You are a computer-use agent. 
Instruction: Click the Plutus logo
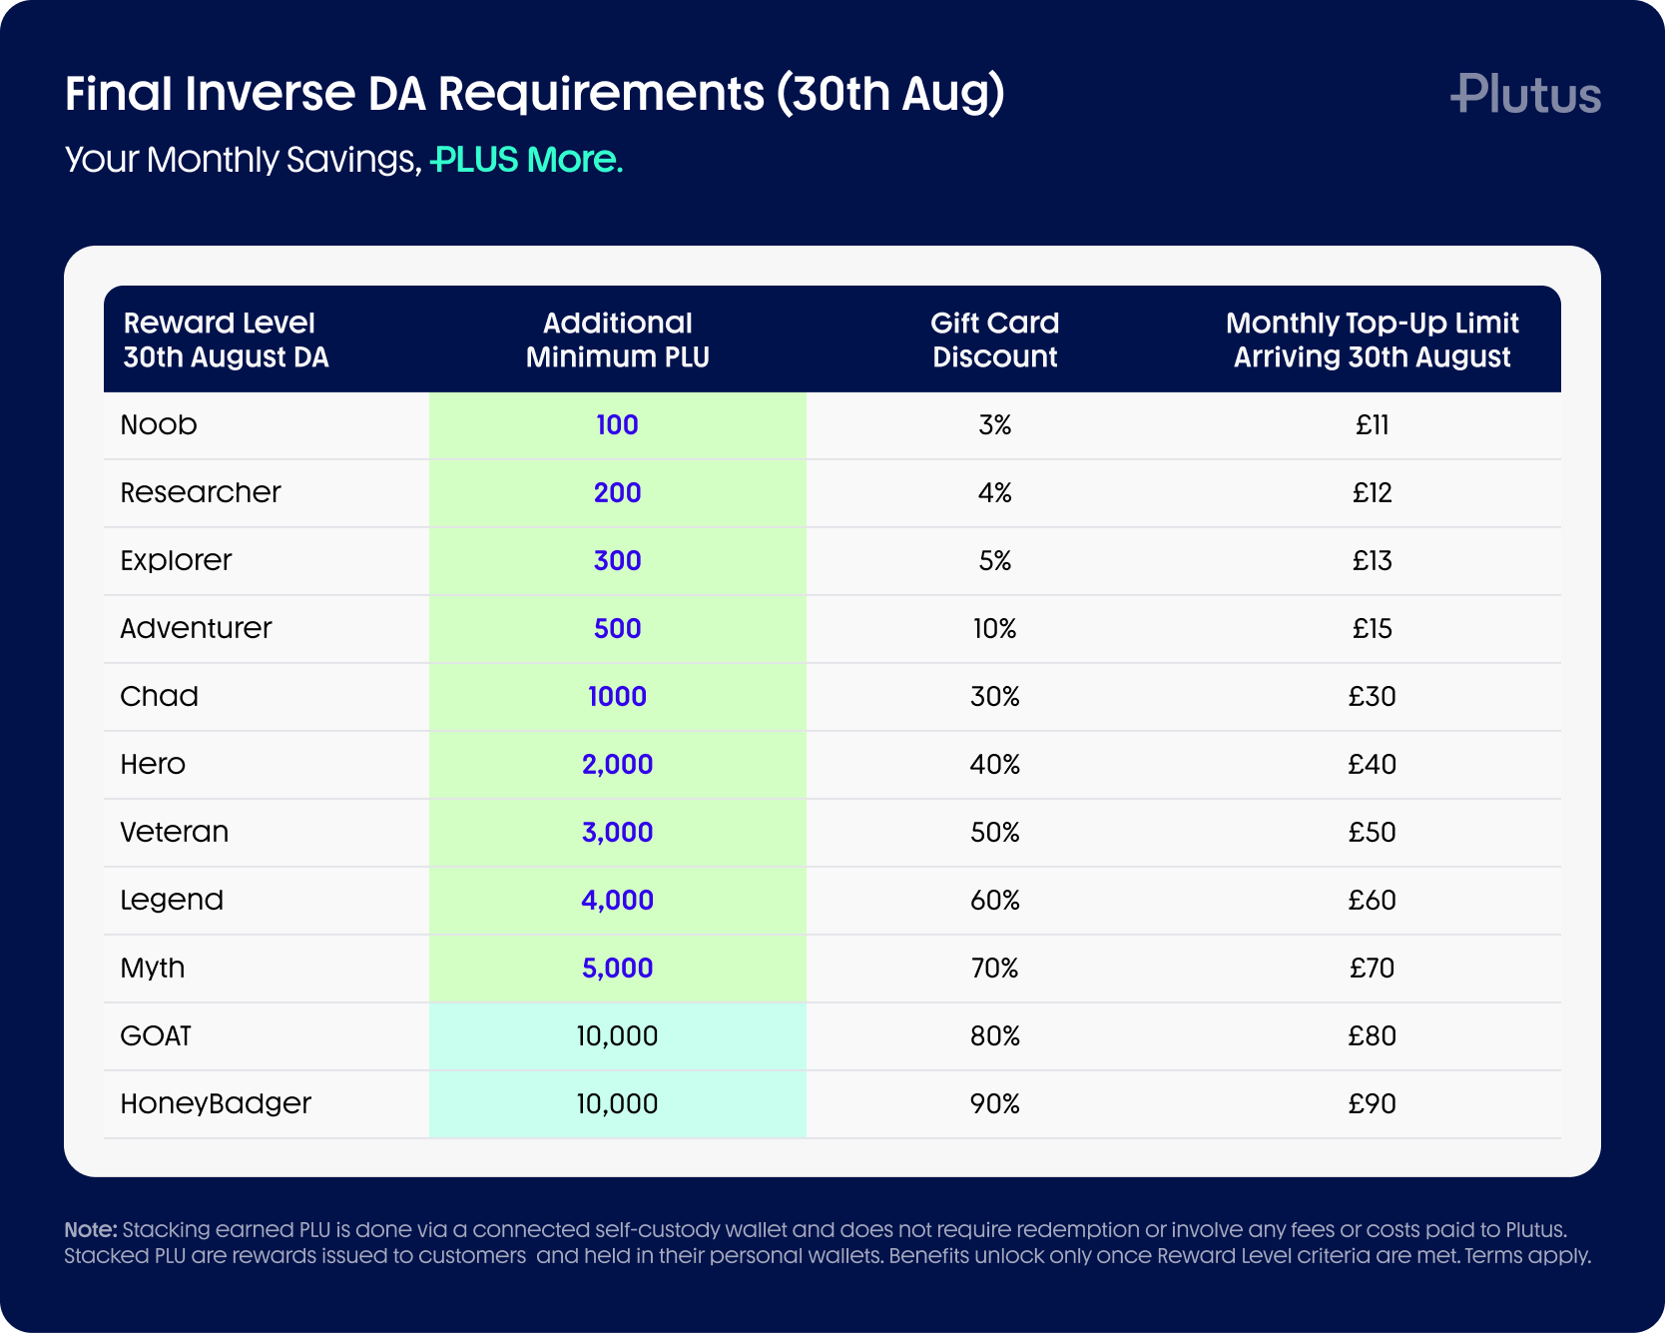coord(1525,94)
